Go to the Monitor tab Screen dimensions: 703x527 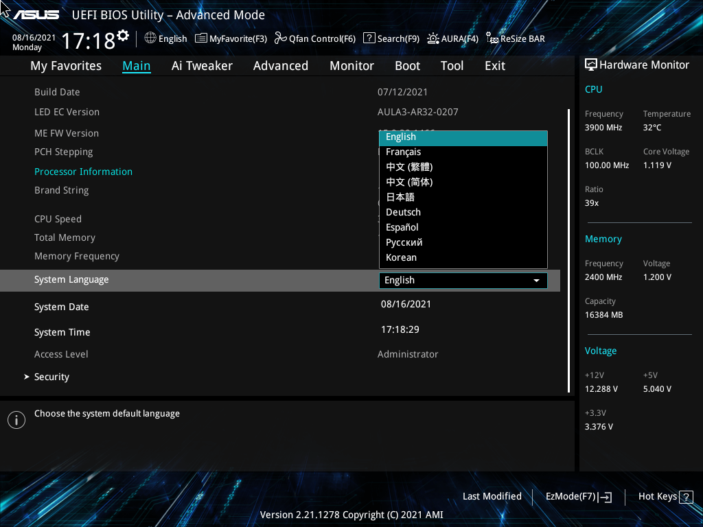[351, 66]
